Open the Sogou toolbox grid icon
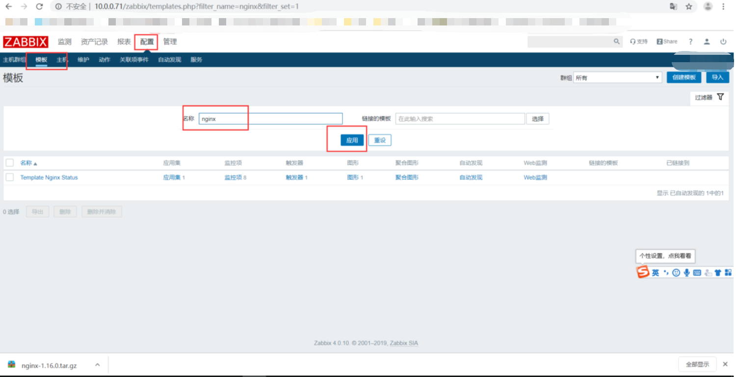The image size is (736, 377). click(x=728, y=273)
